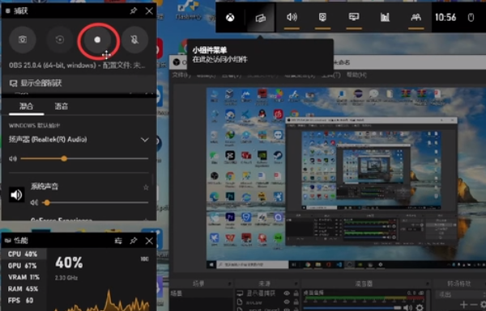Expand the 扬声器 Realtek Audio output dropdown

tap(144, 140)
